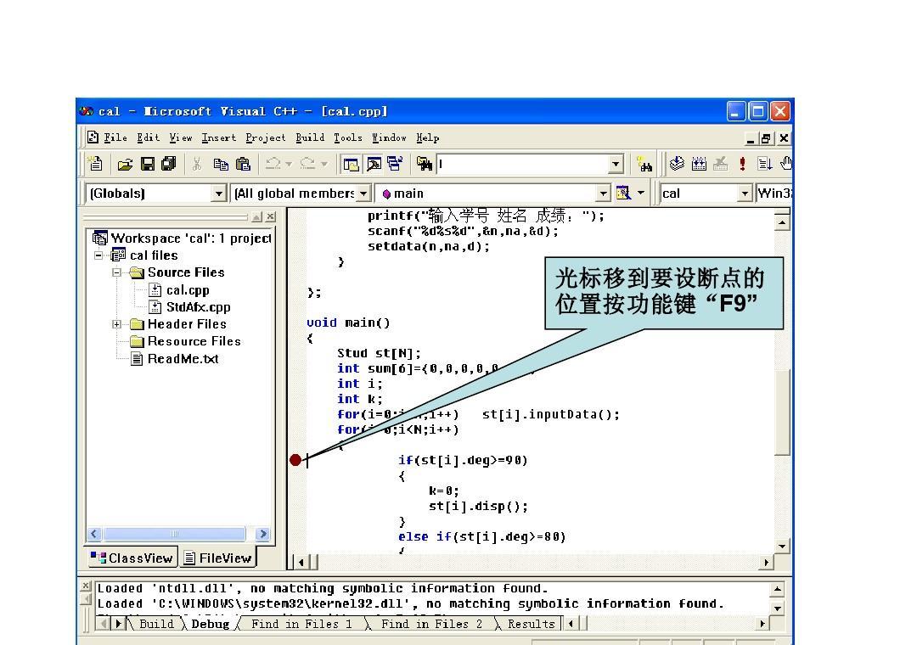Open the Undo history dropdown arrow
Image resolution: width=917 pixels, height=645 pixels.
click(289, 165)
